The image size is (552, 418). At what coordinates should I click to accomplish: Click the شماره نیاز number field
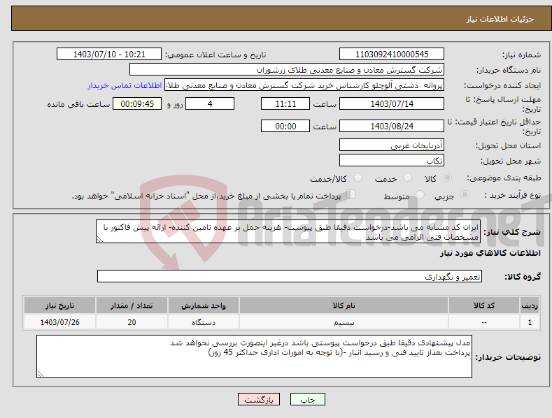click(x=392, y=55)
